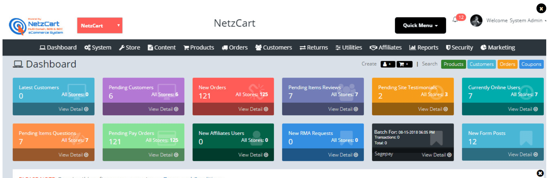
Task: Open the Customers menu
Action: (x=273, y=48)
